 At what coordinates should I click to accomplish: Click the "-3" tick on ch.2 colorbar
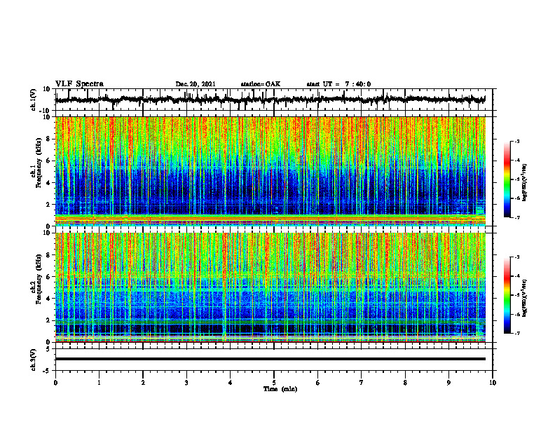point(516,257)
